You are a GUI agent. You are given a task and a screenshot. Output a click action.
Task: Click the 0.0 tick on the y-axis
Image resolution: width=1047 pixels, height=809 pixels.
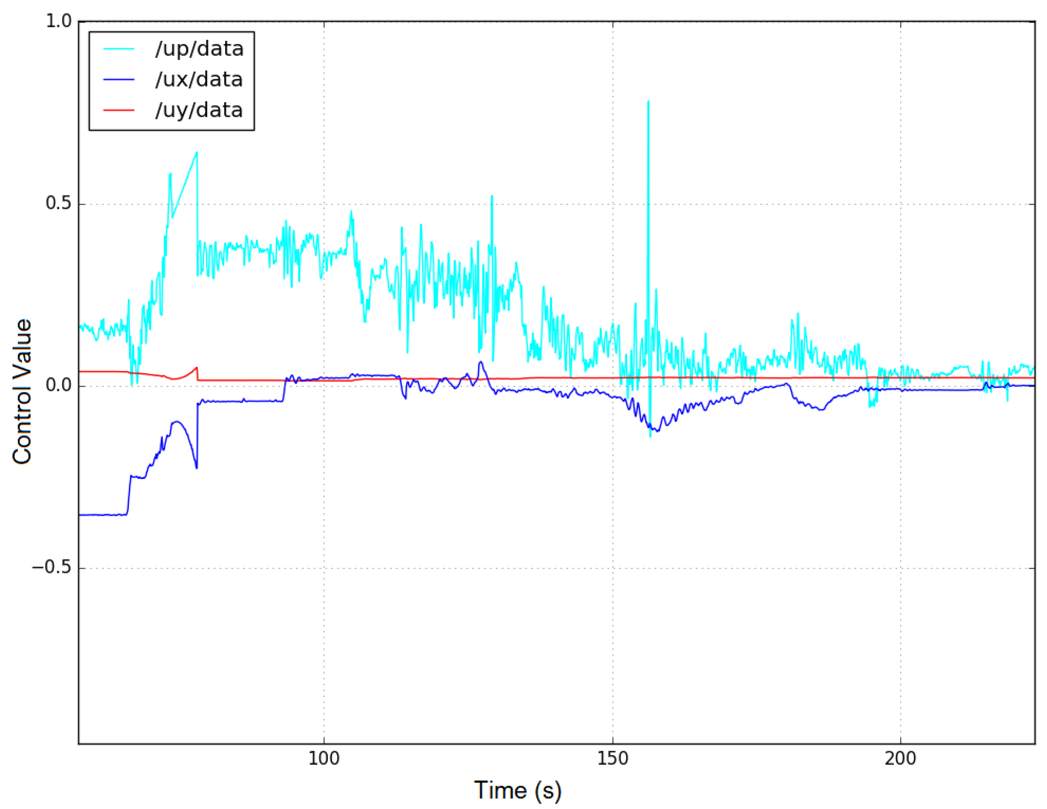click(x=58, y=385)
